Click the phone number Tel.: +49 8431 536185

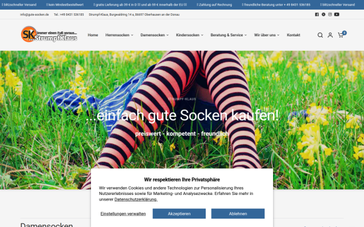pos(69,15)
